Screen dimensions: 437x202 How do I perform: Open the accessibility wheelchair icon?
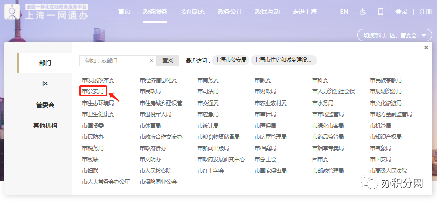click(362, 12)
